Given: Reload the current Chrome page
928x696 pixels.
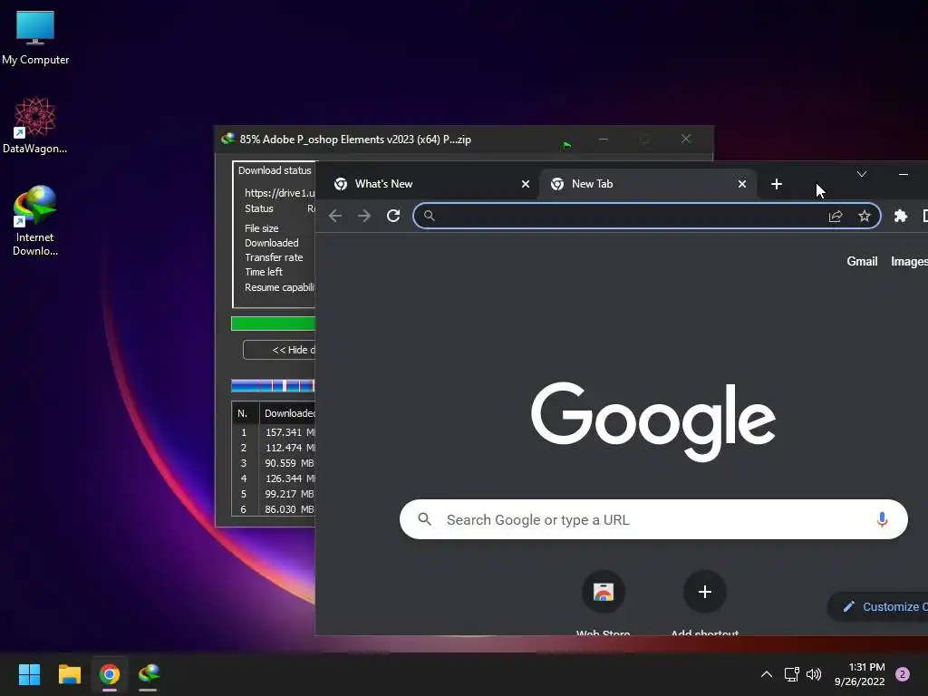Looking at the screenshot, I should coord(393,216).
